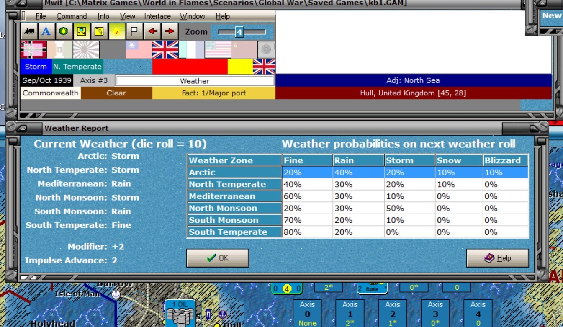This screenshot has width=563, height=327.
Task: Select the French tricolor flag
Action: coord(192,50)
